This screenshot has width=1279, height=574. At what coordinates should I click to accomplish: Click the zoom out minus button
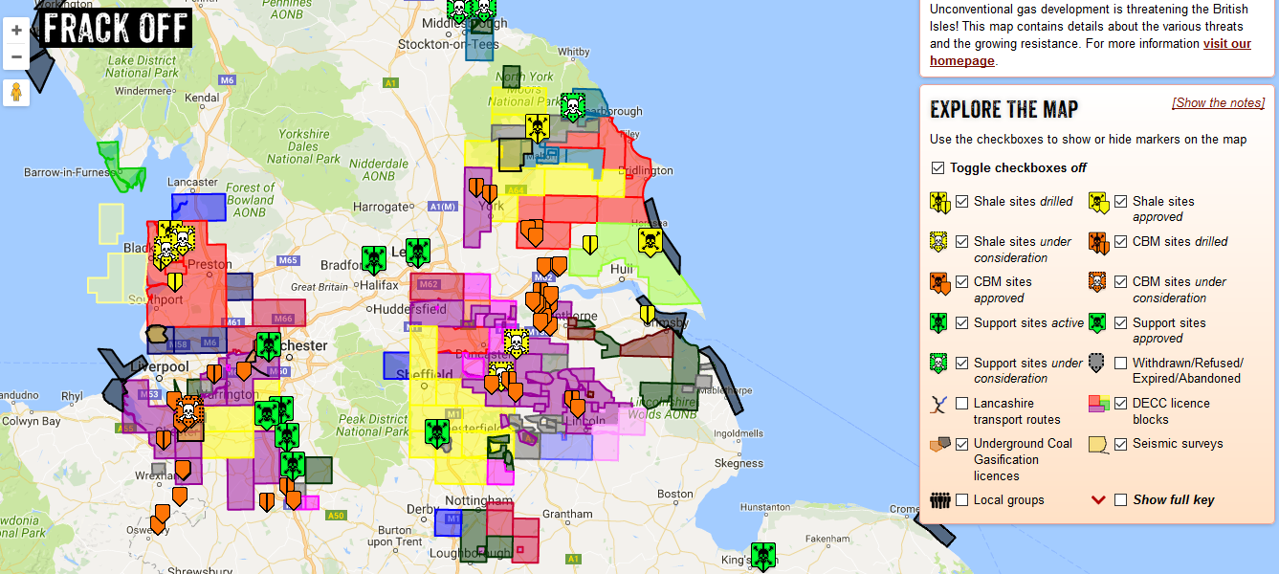point(16,57)
